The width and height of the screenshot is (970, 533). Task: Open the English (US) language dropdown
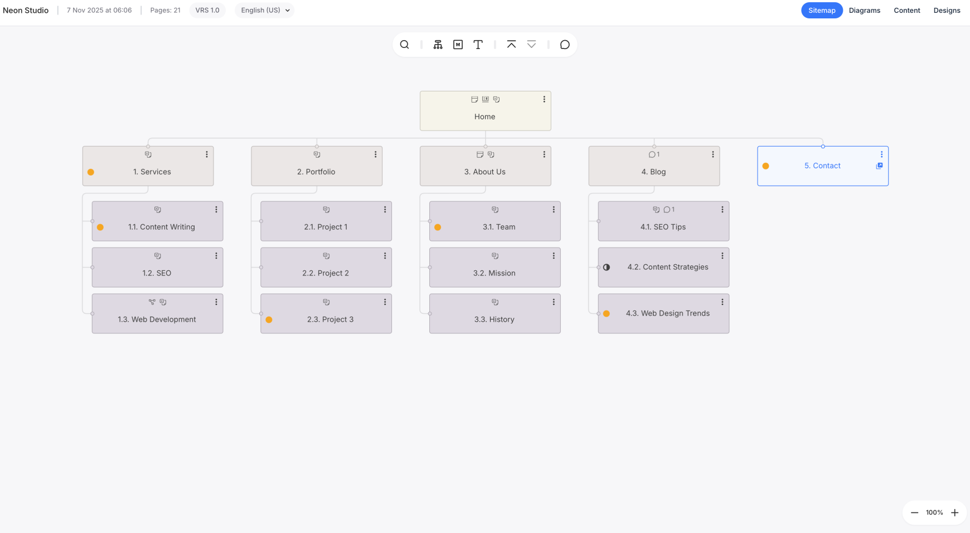click(x=264, y=10)
